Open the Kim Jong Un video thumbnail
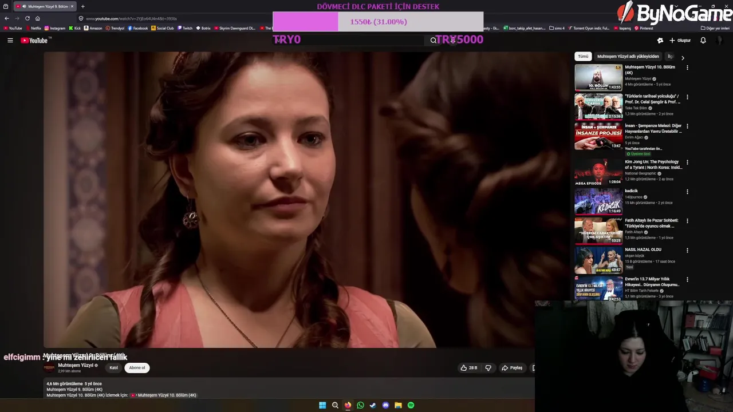 click(598, 172)
